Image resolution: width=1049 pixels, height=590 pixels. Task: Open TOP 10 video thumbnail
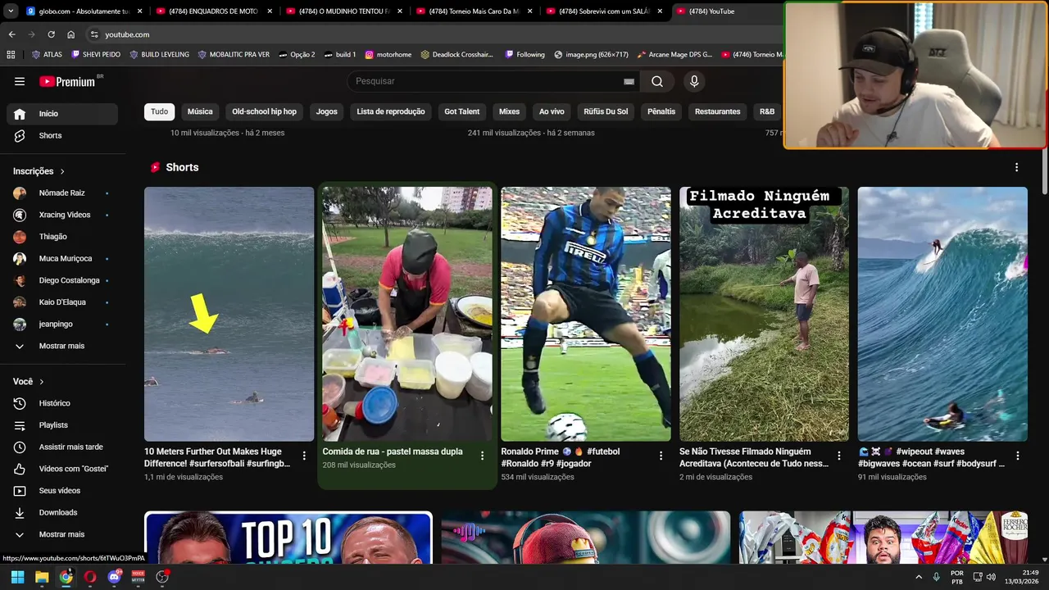click(x=288, y=538)
